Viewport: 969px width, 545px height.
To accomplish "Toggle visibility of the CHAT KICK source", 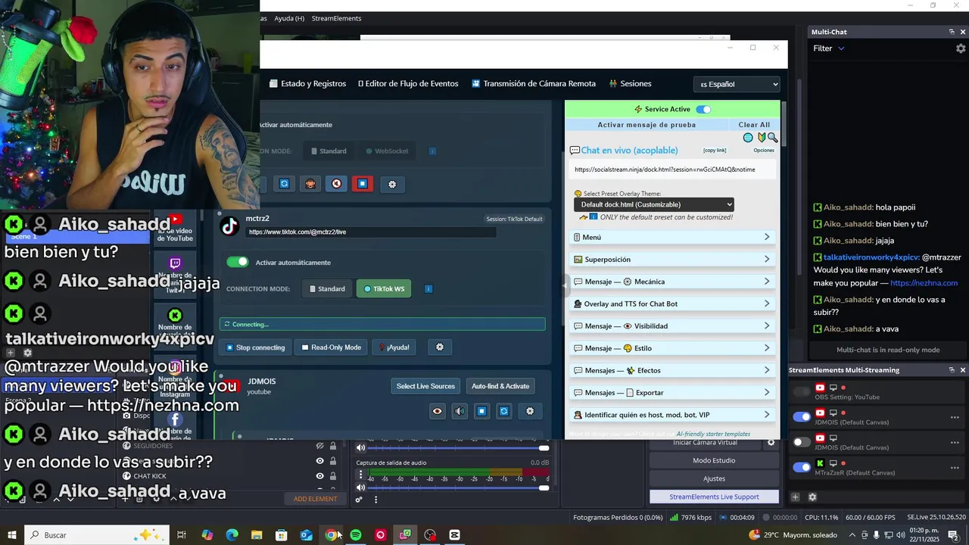I will (320, 476).
